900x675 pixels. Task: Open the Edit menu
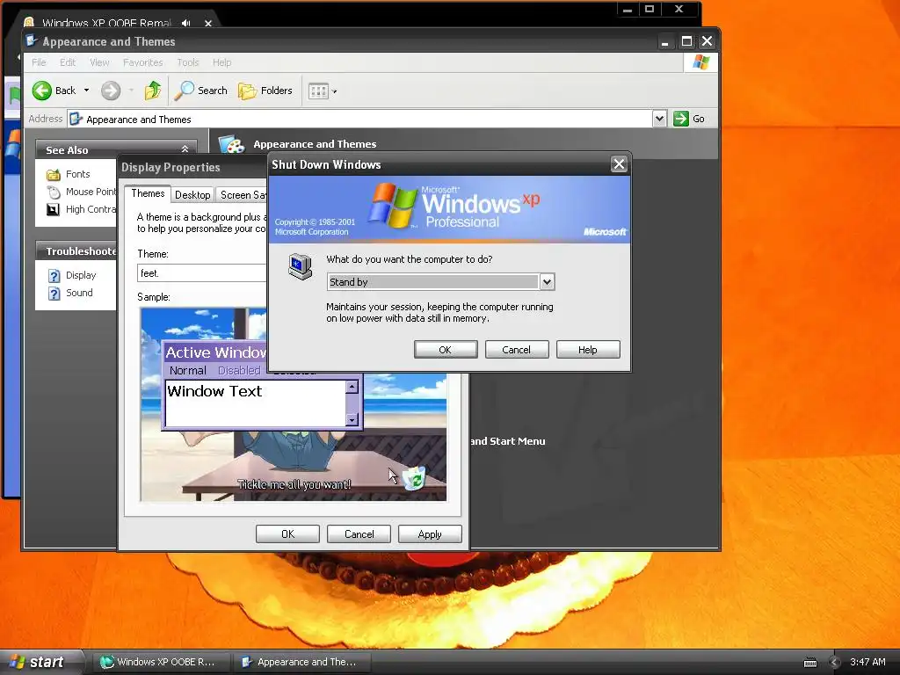(68, 62)
